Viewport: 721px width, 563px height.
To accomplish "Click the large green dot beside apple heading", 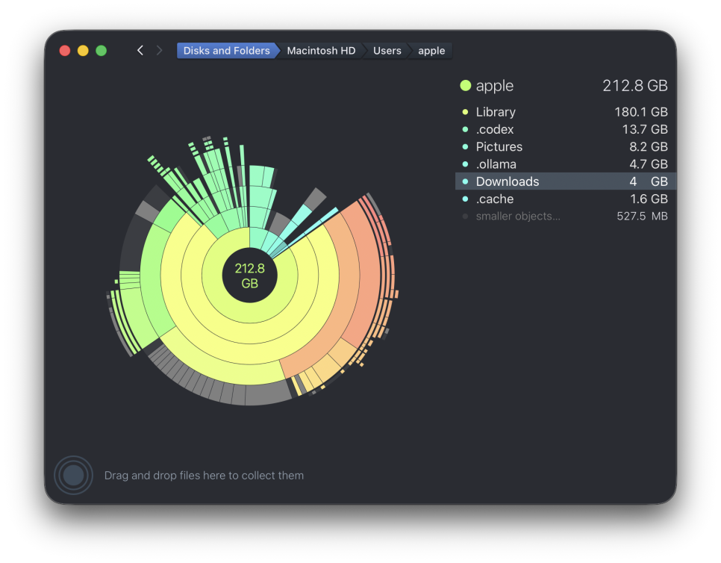I will 465,86.
